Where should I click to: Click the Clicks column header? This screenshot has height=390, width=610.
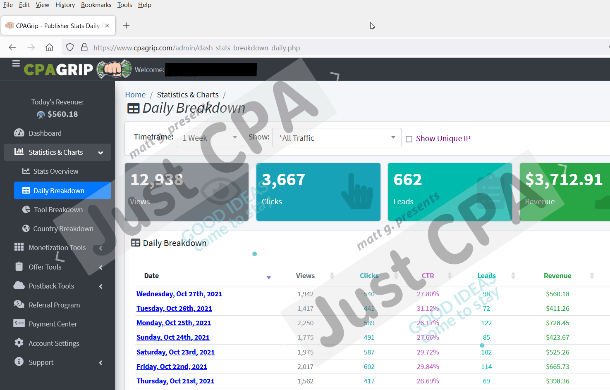[x=369, y=276]
